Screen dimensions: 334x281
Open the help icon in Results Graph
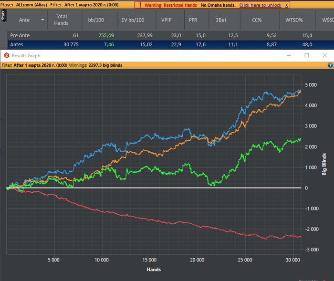(330, 65)
